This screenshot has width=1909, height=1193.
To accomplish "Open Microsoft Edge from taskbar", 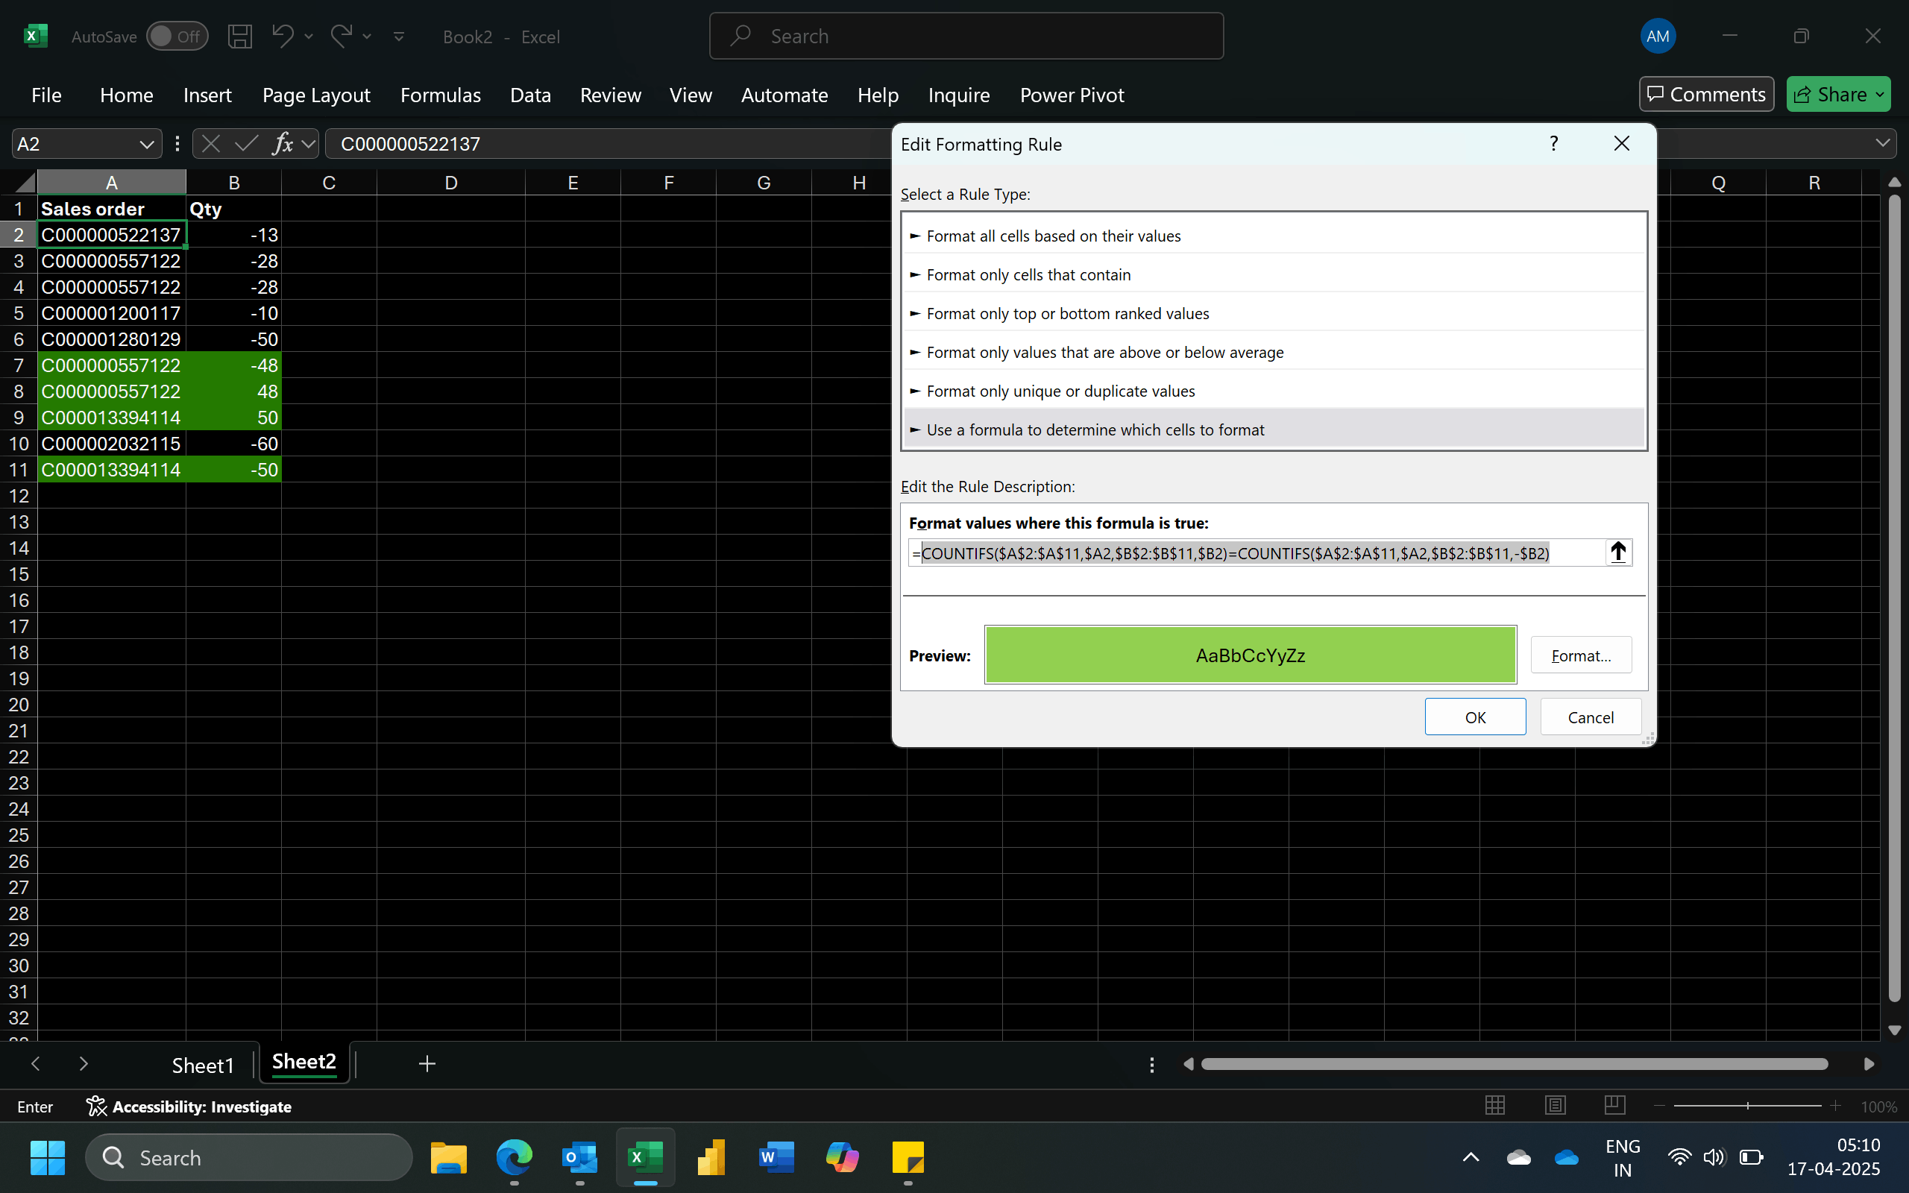I will pos(515,1157).
